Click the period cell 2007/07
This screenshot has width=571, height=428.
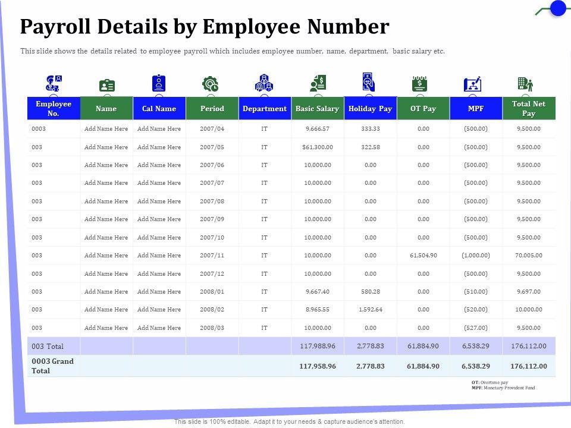(212, 182)
